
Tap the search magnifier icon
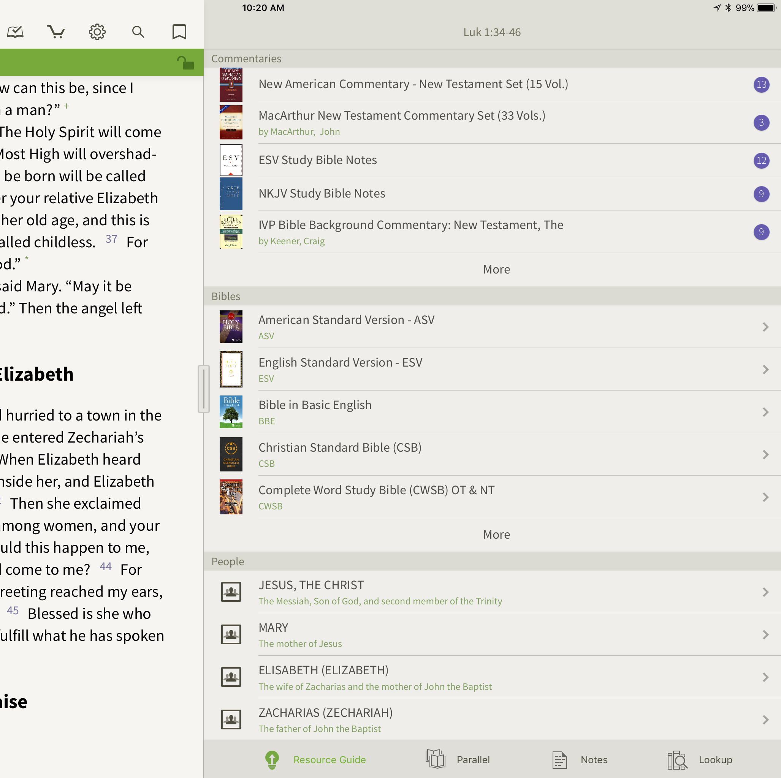point(138,32)
